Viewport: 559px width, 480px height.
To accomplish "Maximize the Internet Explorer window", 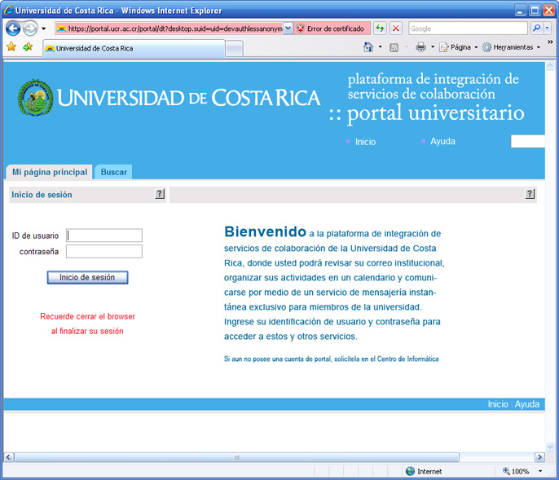I will point(535,11).
